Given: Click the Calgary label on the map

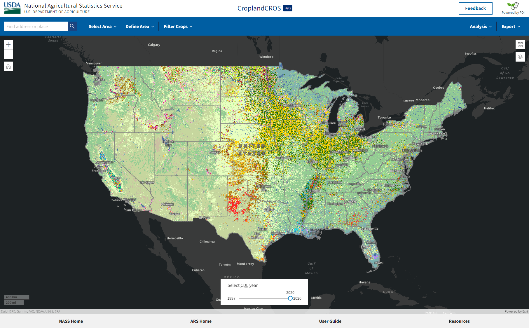Looking at the screenshot, I should 154,45.
